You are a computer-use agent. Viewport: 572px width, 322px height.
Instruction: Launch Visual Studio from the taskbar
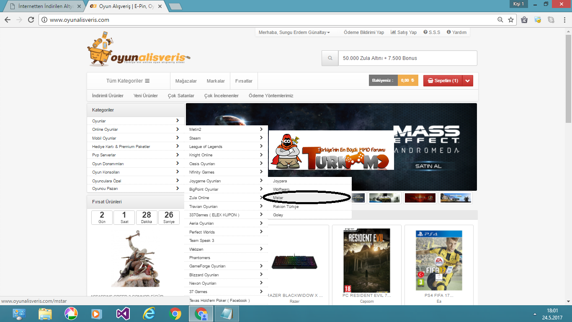(123, 314)
